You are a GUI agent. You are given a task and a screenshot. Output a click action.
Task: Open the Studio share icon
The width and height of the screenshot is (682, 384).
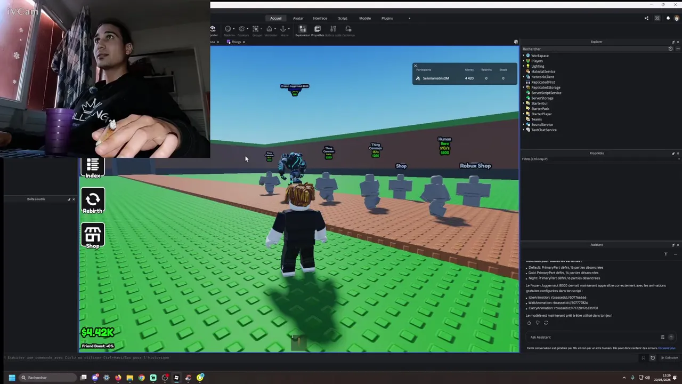pyautogui.click(x=647, y=18)
